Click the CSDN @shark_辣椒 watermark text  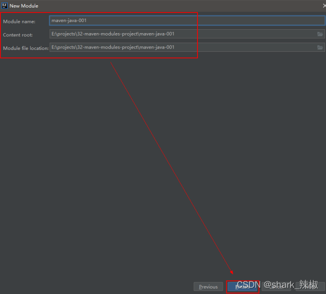[x=277, y=285]
